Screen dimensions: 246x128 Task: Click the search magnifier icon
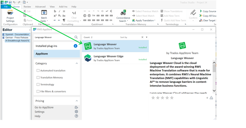76,37
